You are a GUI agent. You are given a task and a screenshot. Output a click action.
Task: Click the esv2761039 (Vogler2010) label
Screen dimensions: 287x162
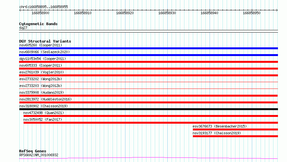[42, 72]
